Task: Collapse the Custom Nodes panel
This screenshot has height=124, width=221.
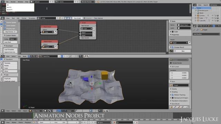Action: 10,35
